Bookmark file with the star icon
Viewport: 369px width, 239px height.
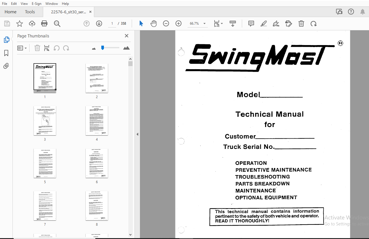point(19,24)
